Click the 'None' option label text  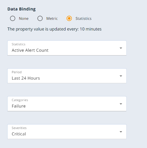click(x=24, y=18)
